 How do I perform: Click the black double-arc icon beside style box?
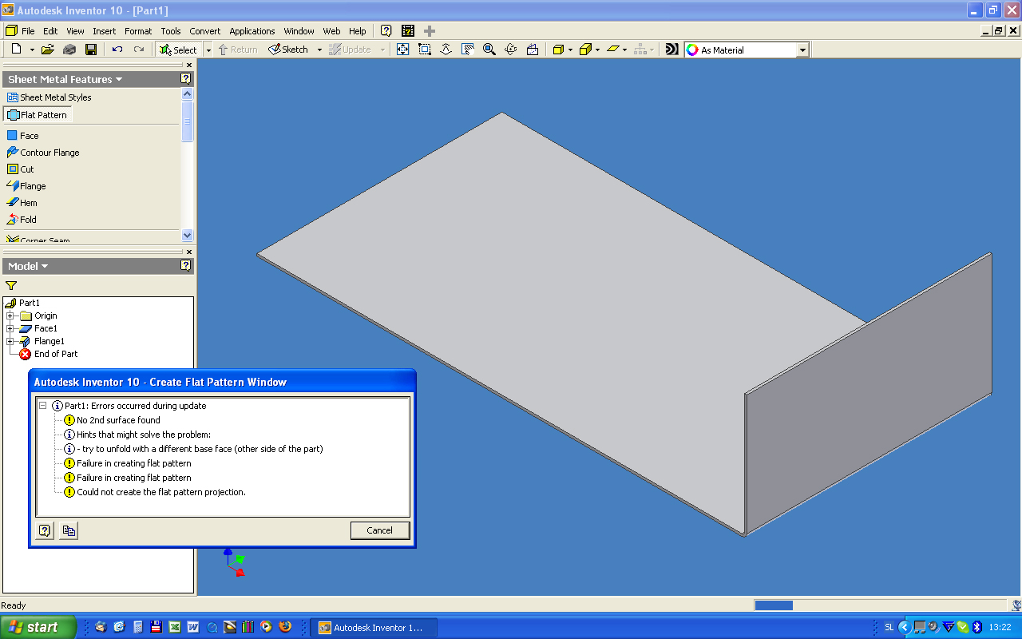pos(671,50)
